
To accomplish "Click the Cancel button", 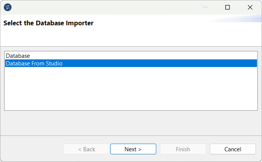I will (x=233, y=149).
